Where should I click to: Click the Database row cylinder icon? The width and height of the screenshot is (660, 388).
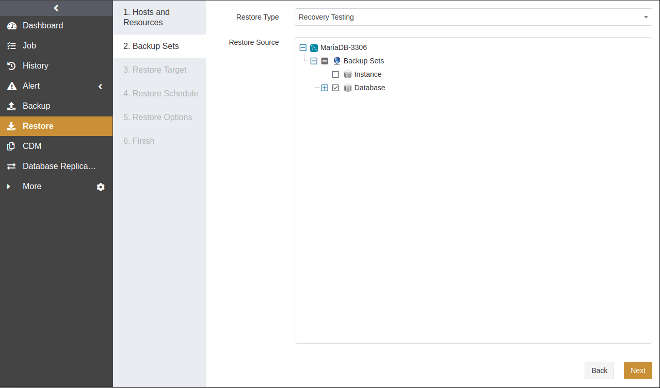click(x=348, y=88)
